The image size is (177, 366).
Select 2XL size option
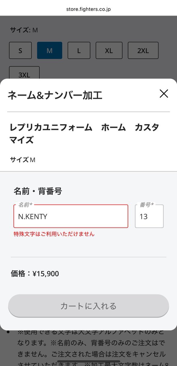pyautogui.click(x=143, y=50)
